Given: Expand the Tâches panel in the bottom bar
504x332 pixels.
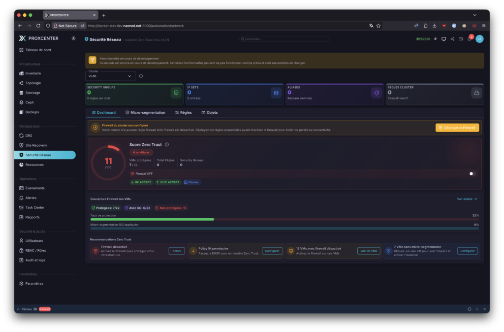Looking at the screenshot, I should pyautogui.click(x=27, y=309).
